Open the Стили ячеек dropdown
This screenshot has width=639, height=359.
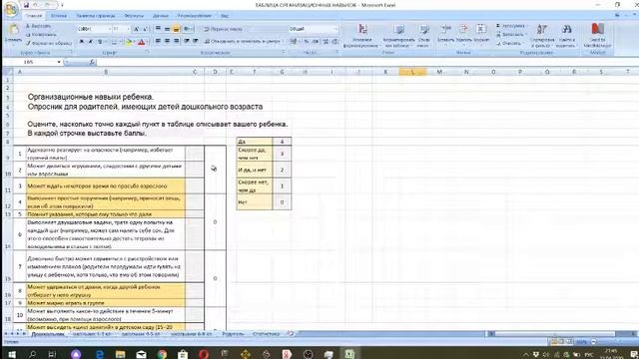[x=423, y=36]
